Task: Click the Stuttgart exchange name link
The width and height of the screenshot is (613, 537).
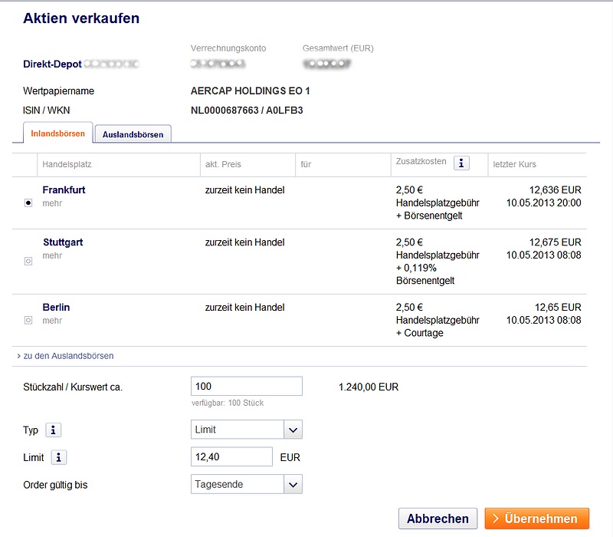Action: pyautogui.click(x=63, y=242)
